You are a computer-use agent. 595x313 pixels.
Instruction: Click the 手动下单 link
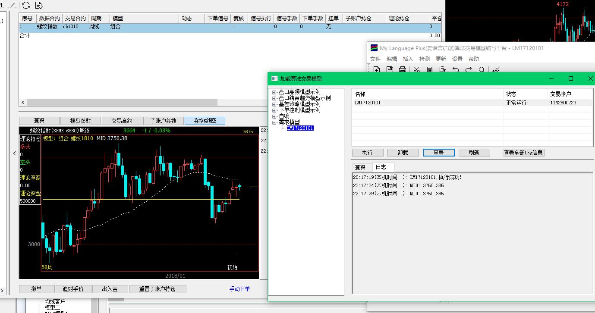coord(239,289)
